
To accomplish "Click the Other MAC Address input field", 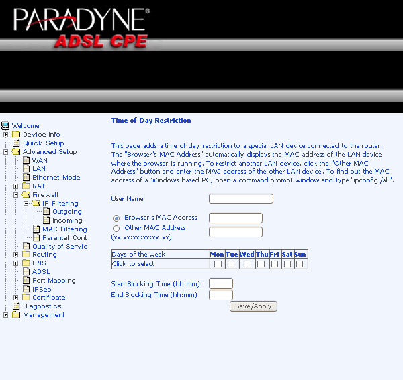I will [x=236, y=232].
